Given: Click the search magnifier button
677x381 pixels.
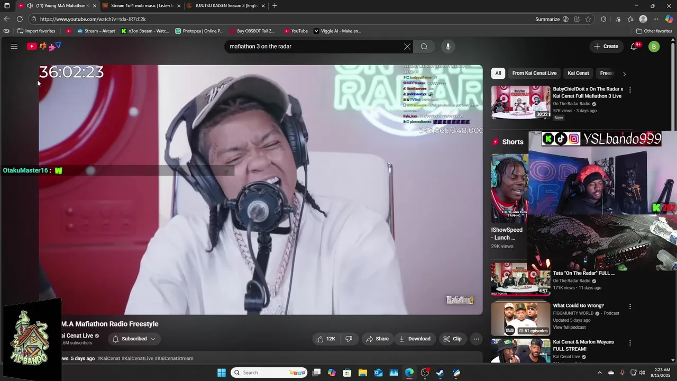Looking at the screenshot, I should [x=424, y=47].
